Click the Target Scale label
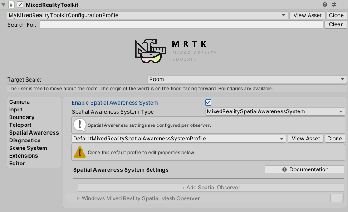Image resolution: width=348 pixels, height=212 pixels. pos(24,80)
